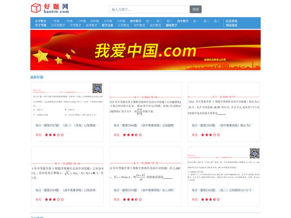
Task: Open thumbnail of problem 2165 dated 2024-10-17
Action: point(224,101)
